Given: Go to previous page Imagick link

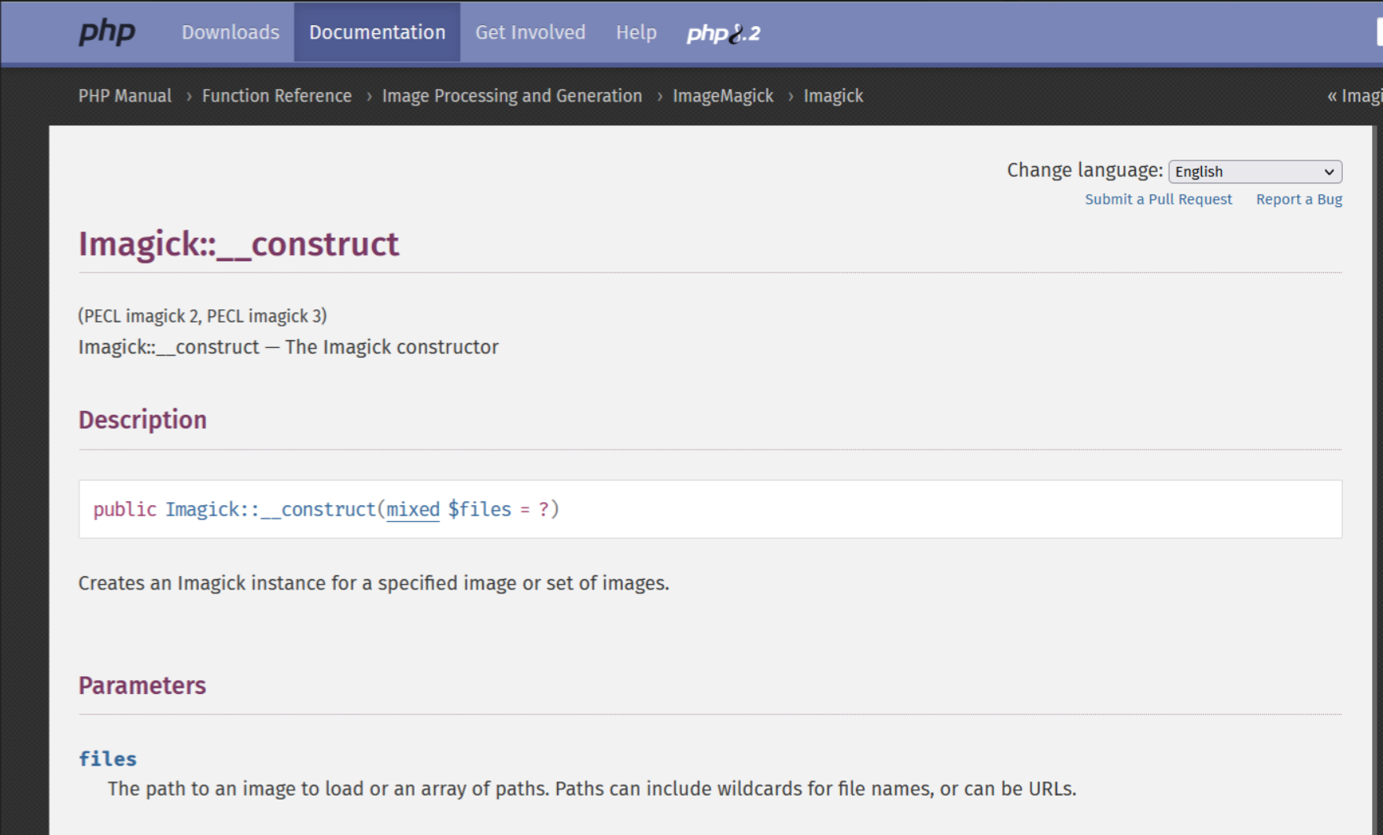Looking at the screenshot, I should (1355, 96).
